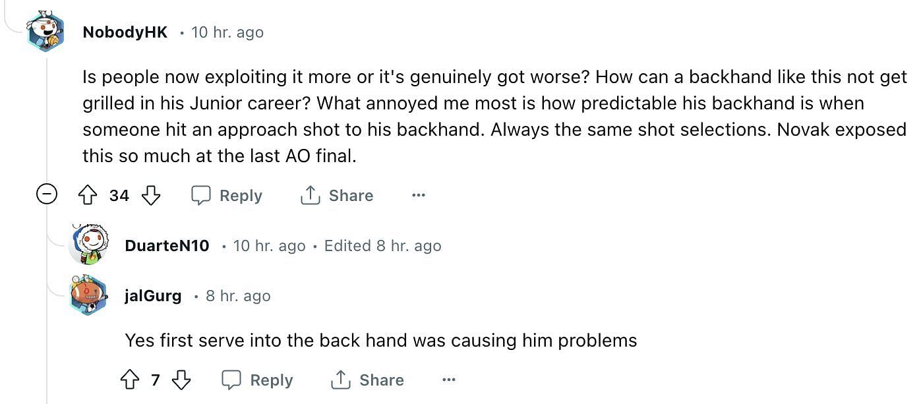The width and height of the screenshot is (921, 404).
Task: Open NobodyHK's user profile link
Action: pos(125,32)
